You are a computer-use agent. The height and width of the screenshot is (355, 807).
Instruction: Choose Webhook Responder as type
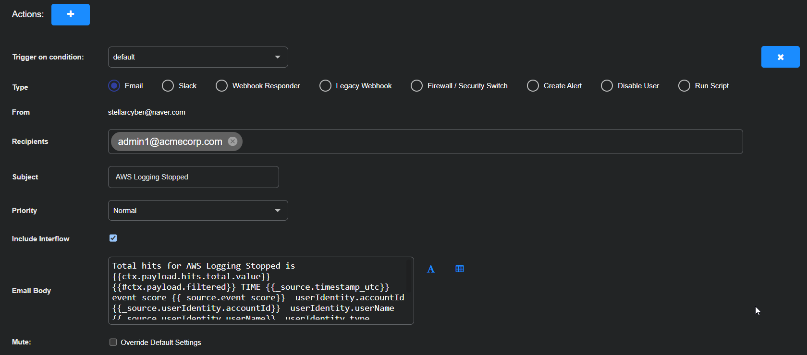[x=221, y=86]
